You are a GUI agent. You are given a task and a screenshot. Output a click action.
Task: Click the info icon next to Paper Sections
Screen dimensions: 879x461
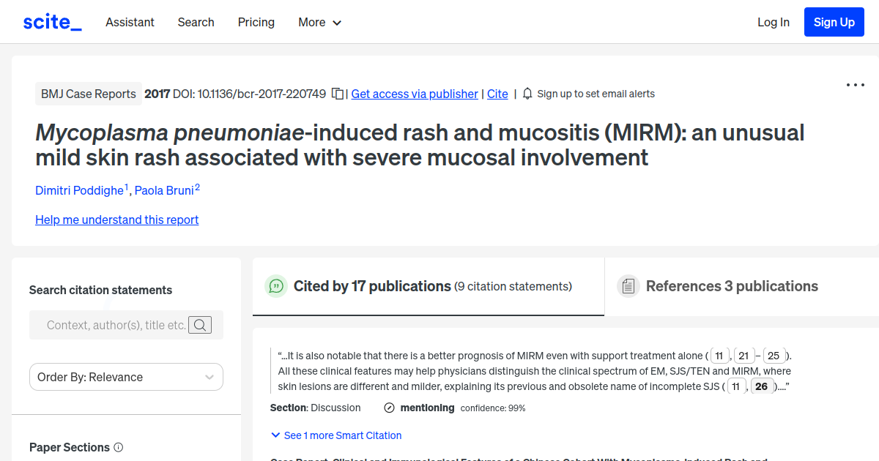point(119,447)
